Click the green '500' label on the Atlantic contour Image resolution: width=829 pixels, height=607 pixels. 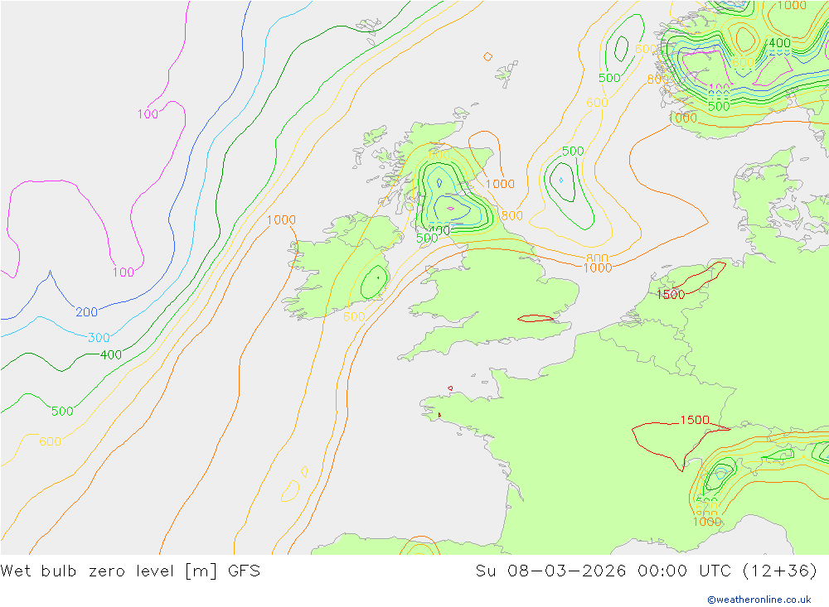62,412
